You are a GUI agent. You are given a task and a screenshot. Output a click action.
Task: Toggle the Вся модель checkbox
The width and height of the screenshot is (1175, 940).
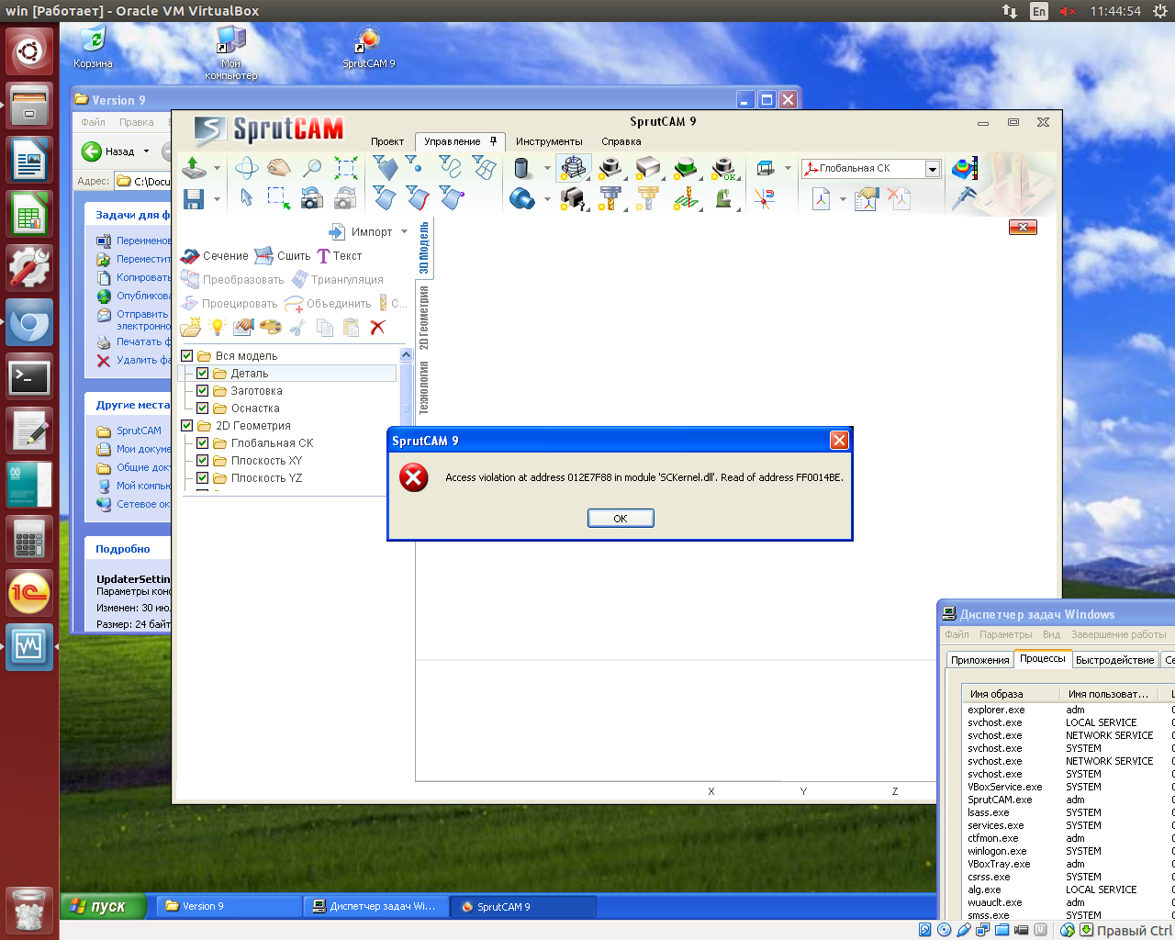pos(187,356)
